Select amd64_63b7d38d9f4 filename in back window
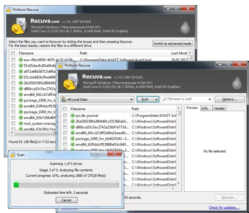249x213 pixels. coord(40,118)
